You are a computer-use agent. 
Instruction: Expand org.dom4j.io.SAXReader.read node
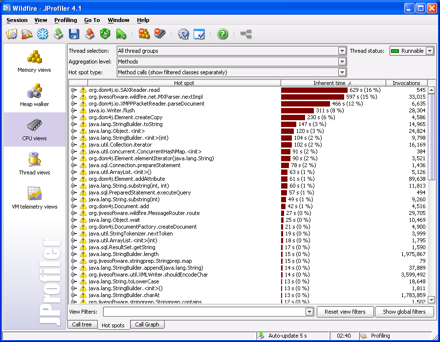[73, 90]
